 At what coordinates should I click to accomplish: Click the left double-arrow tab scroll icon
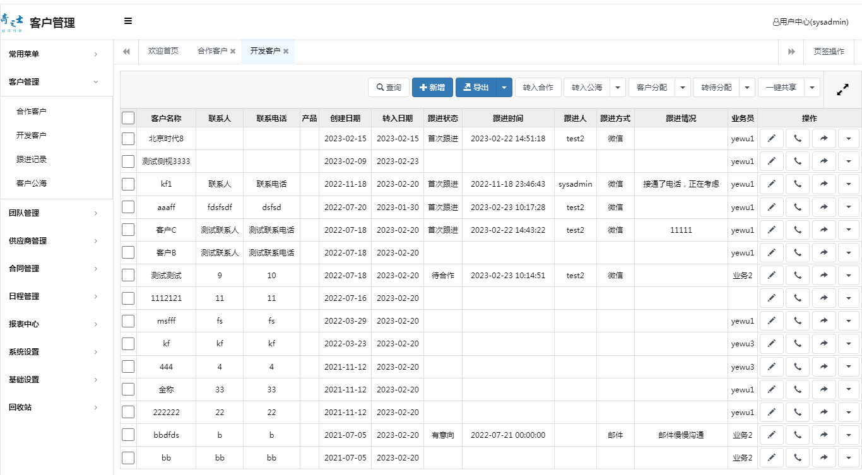tap(126, 51)
